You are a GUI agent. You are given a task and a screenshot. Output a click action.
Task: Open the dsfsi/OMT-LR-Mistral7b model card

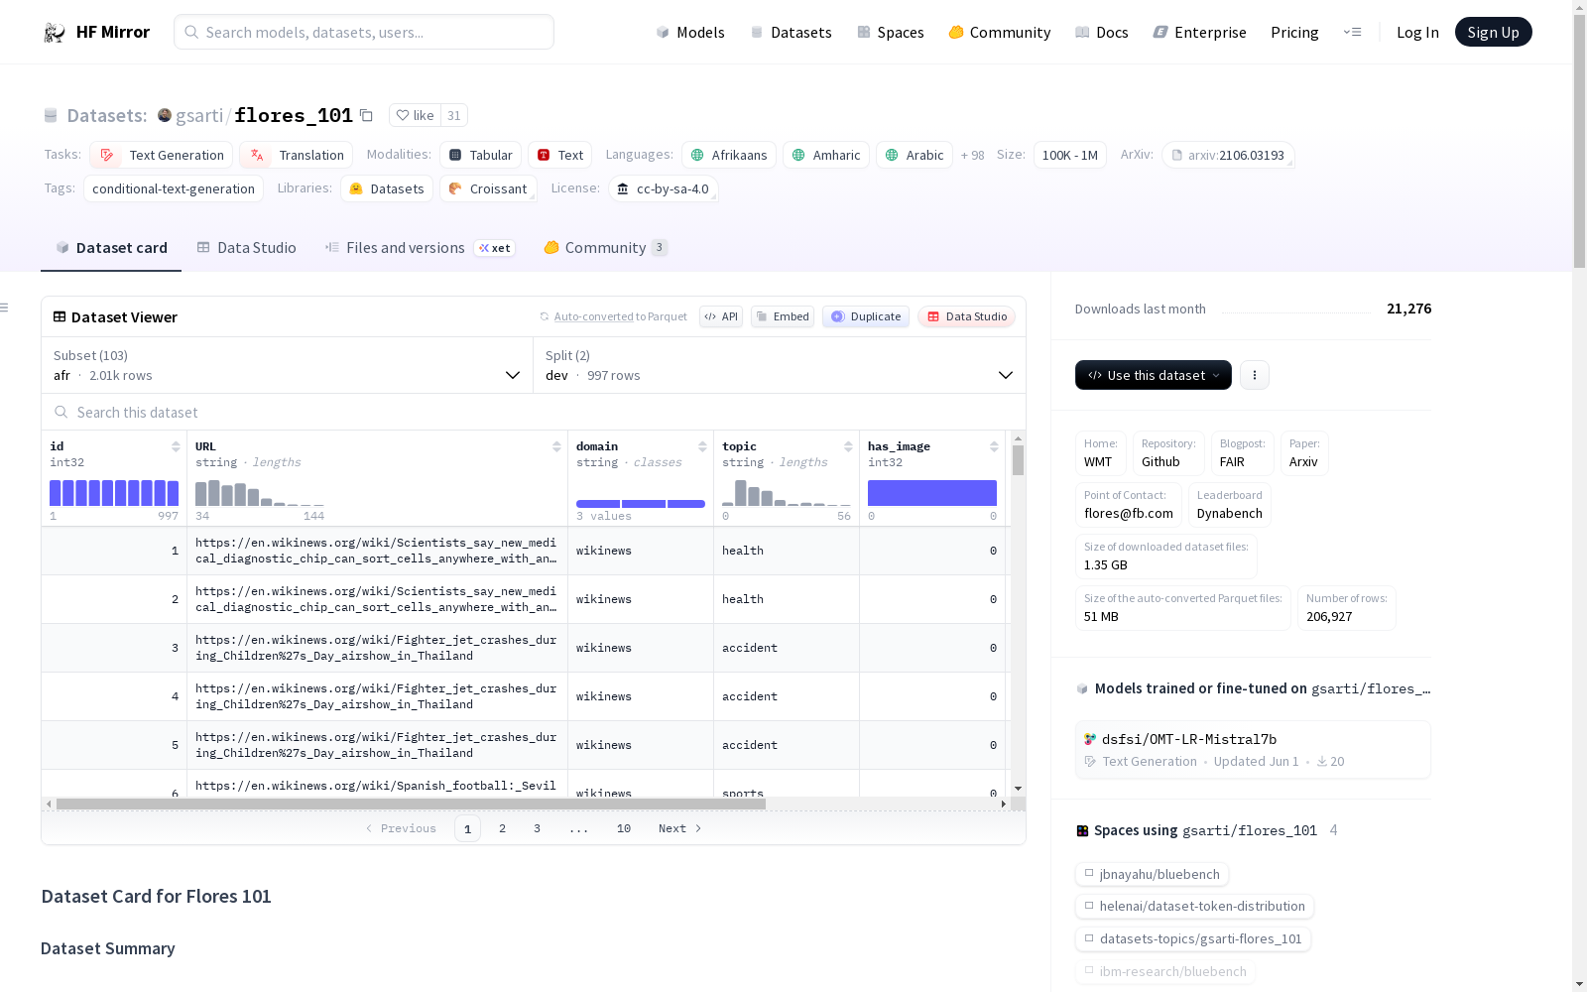[x=1253, y=749]
